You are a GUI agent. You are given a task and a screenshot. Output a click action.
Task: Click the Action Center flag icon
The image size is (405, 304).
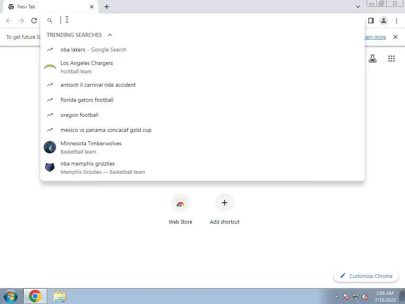pyautogui.click(x=346, y=296)
